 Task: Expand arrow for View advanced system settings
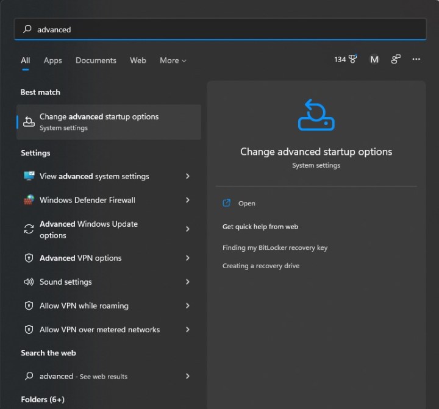coord(187,176)
